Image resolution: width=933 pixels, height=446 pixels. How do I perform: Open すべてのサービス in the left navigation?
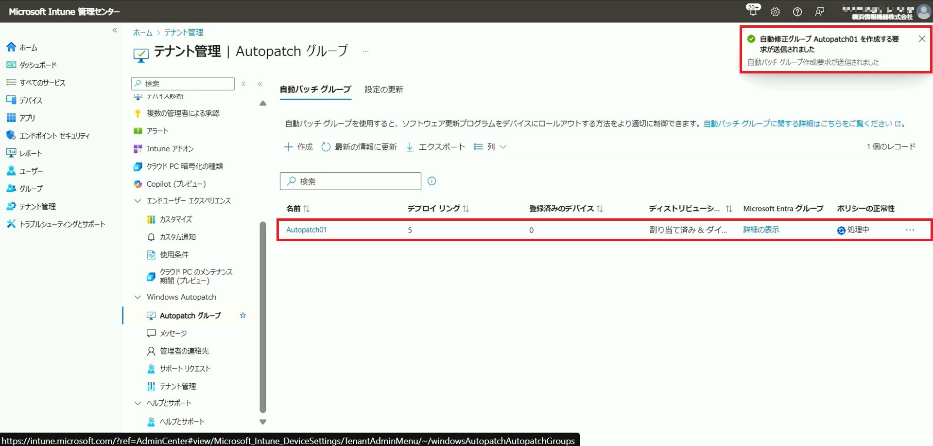click(42, 83)
